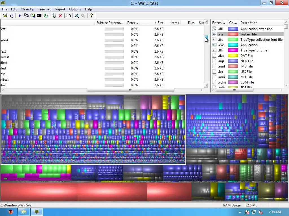Click the directory list vertical scrollbar thumb
Image resolution: width=289 pixels, height=216 pixels.
[206, 38]
